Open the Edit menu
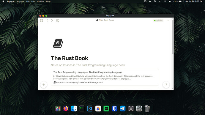 pyautogui.click(x=33, y=1)
